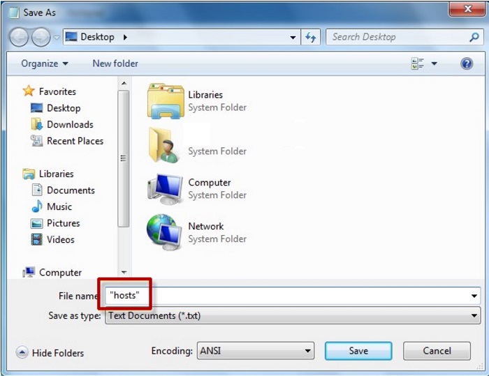The width and height of the screenshot is (489, 376).
Task: Click the Change your view icon
Action: 417,63
